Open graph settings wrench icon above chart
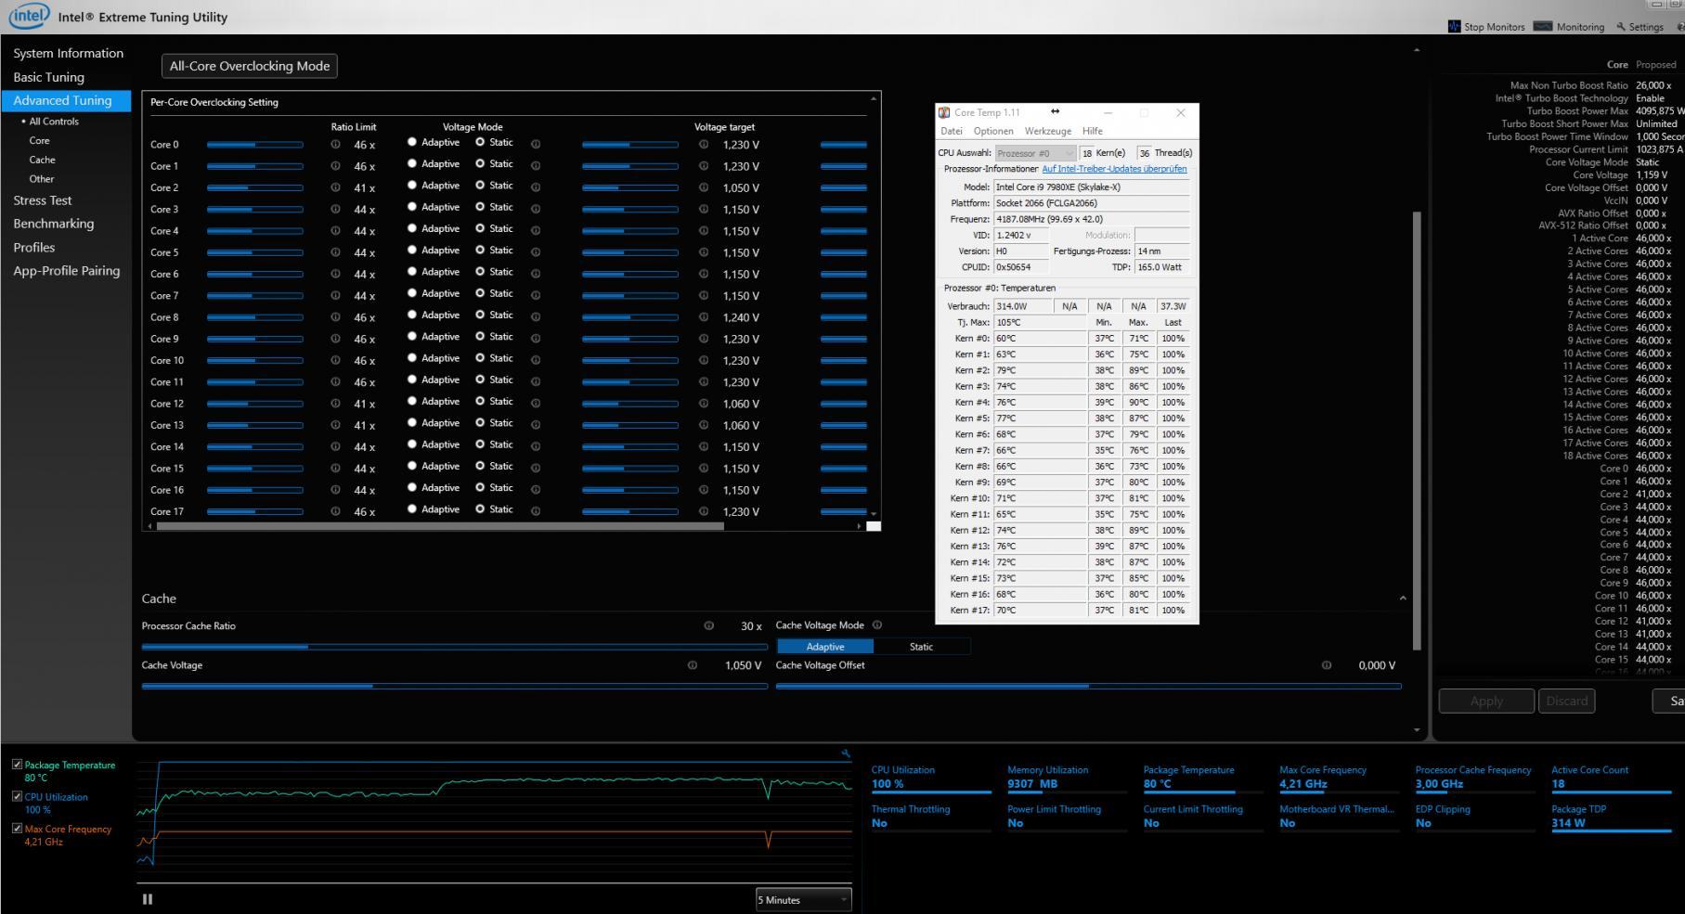Image resolution: width=1685 pixels, height=914 pixels. click(846, 753)
